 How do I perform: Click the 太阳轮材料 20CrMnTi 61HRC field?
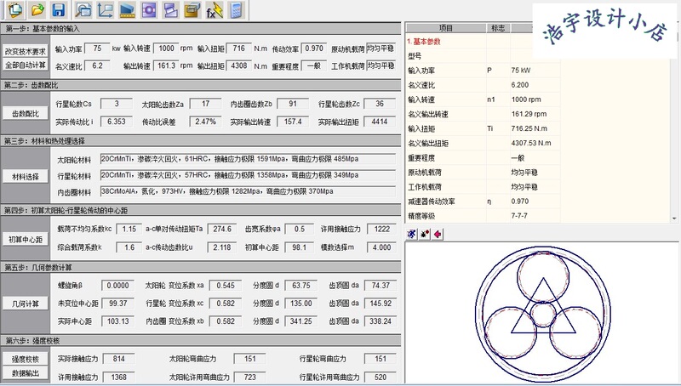tap(248, 159)
